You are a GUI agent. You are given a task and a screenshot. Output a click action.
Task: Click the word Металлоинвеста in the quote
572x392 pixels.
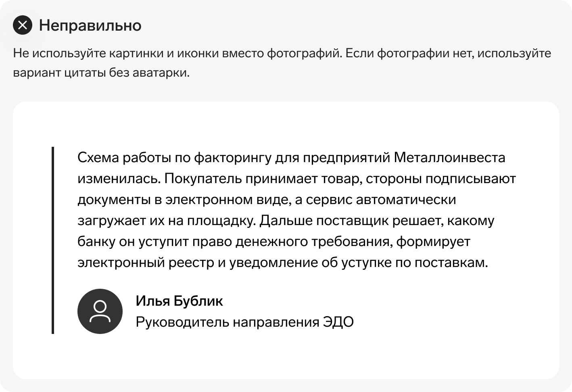pos(449,157)
